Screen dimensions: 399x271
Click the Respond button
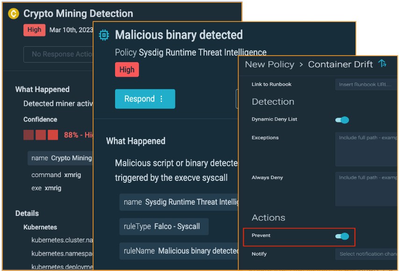pos(145,99)
